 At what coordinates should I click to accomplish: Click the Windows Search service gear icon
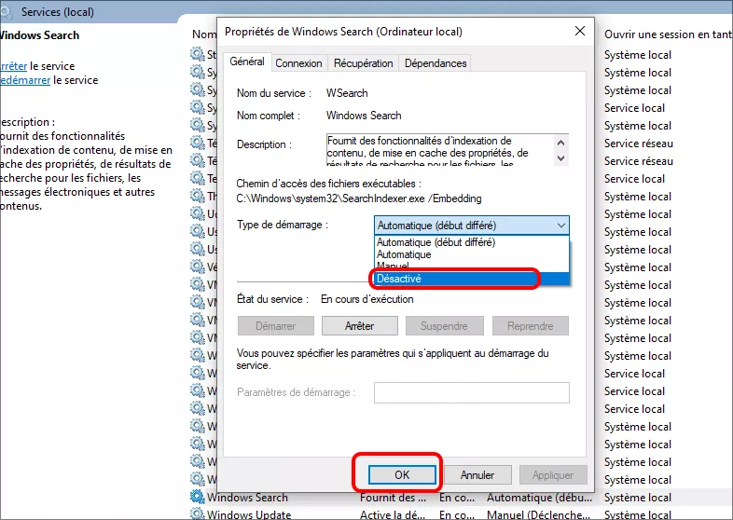tap(198, 498)
